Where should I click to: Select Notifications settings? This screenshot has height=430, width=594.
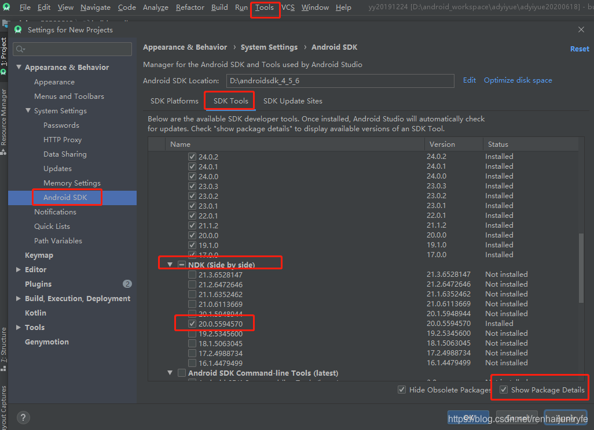pyautogui.click(x=56, y=212)
